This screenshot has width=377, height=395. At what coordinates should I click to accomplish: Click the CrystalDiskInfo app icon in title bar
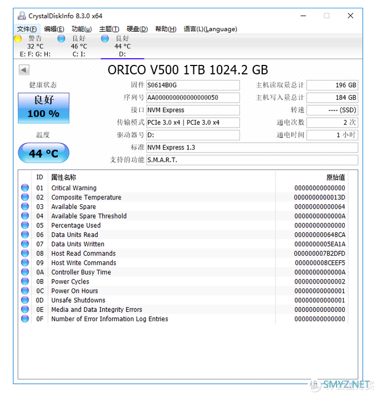pos(22,16)
